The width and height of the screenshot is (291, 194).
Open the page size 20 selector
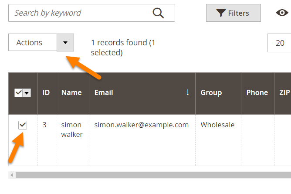[x=280, y=43]
